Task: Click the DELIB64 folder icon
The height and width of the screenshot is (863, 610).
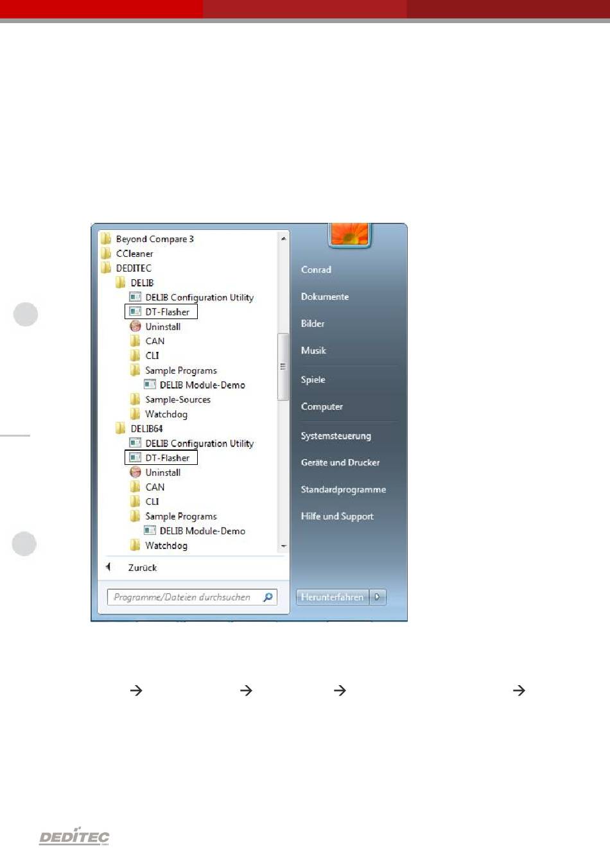Action: [120, 428]
